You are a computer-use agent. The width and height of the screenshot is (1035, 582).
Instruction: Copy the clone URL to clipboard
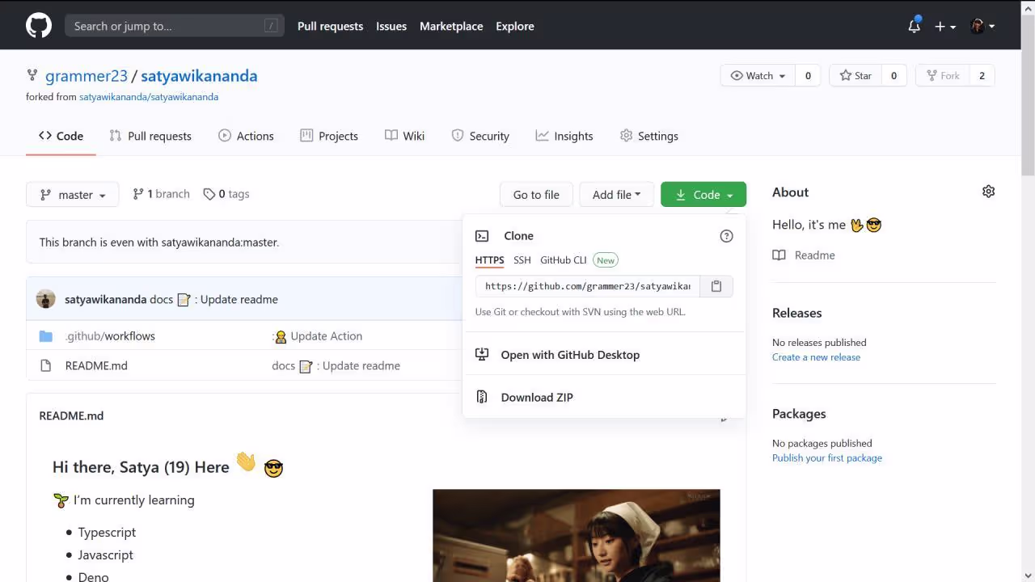tap(716, 286)
